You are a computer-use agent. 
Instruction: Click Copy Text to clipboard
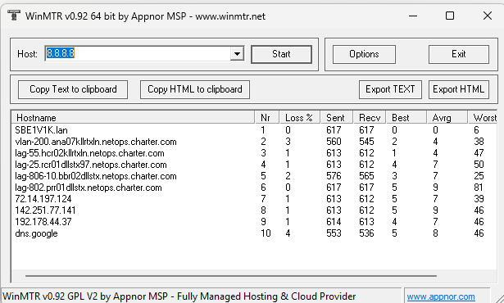point(73,89)
